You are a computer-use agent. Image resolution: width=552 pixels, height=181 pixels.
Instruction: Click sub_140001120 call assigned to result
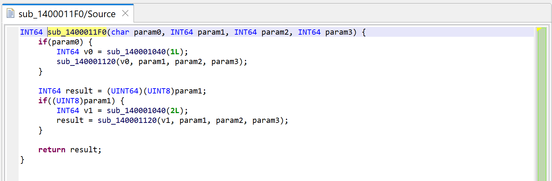coord(127,120)
